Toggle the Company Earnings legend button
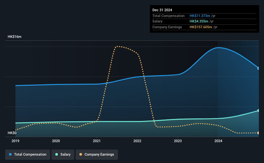Viewport: 264px width, 163px height. point(97,155)
